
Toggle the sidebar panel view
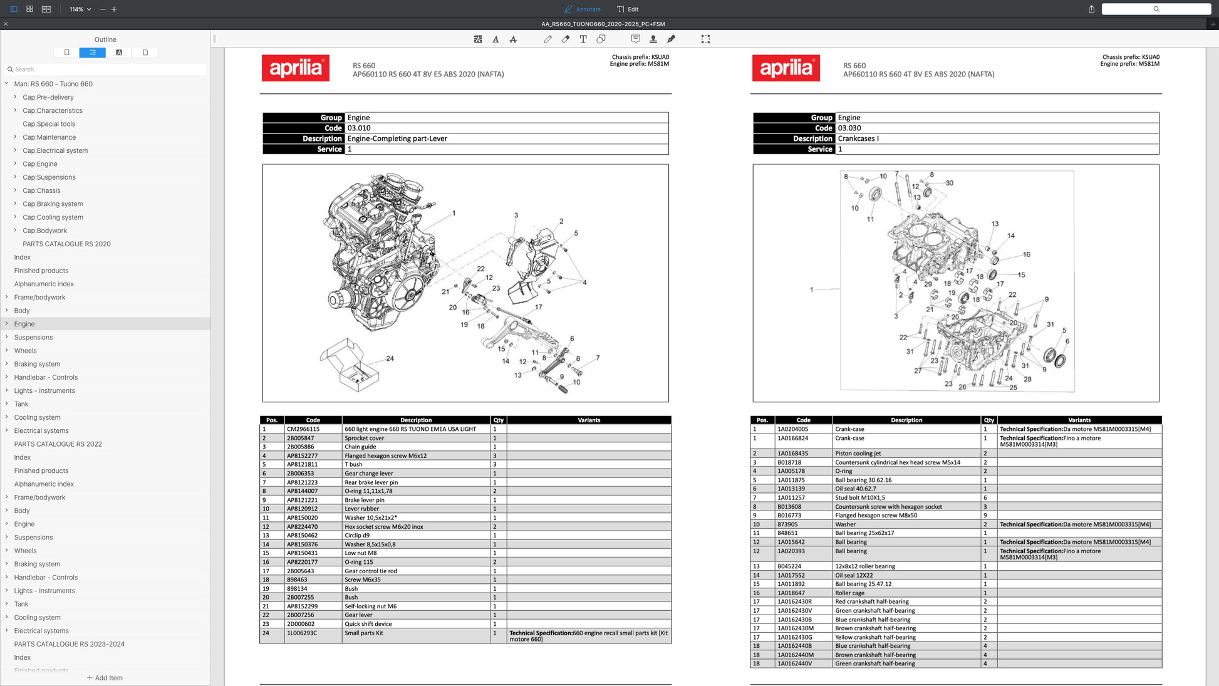[x=13, y=9]
